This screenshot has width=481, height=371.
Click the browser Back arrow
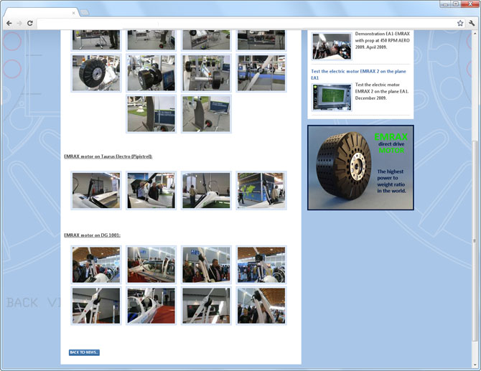pyautogui.click(x=9, y=23)
